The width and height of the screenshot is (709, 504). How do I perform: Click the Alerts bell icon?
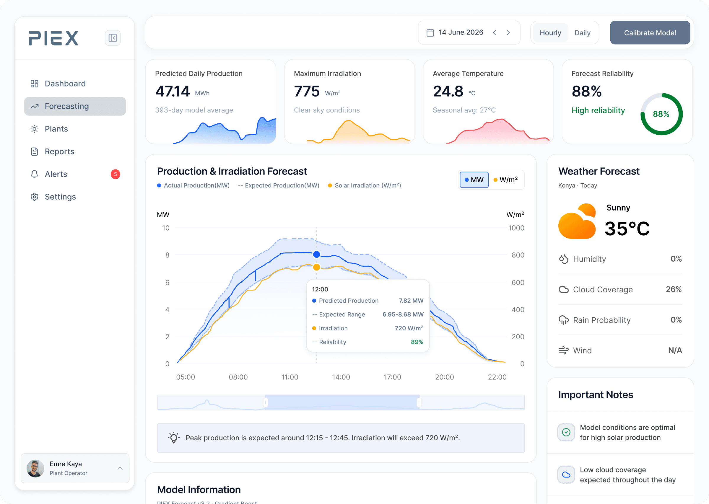[x=35, y=174]
